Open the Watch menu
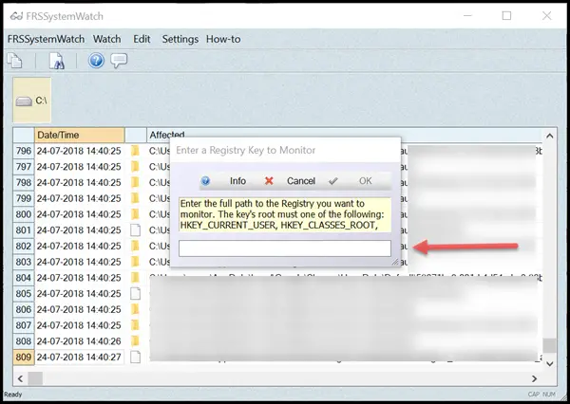This screenshot has height=404, width=570. click(x=106, y=39)
